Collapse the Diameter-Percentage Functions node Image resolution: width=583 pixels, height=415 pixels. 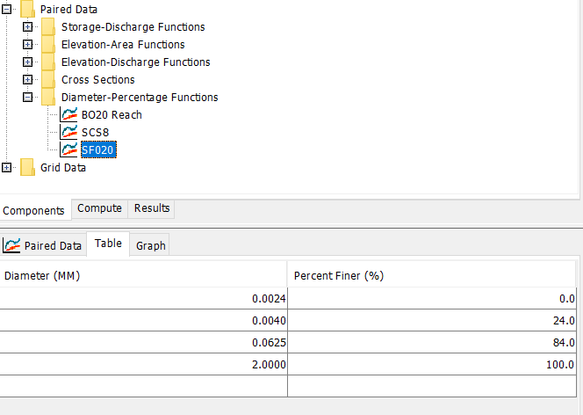(27, 98)
